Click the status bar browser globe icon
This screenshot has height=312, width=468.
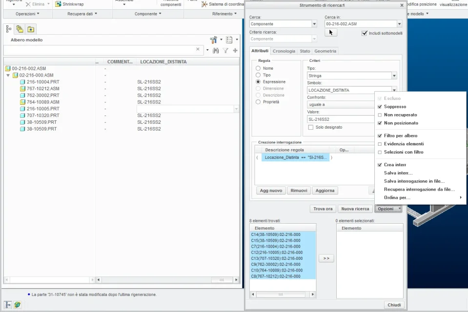point(18,305)
